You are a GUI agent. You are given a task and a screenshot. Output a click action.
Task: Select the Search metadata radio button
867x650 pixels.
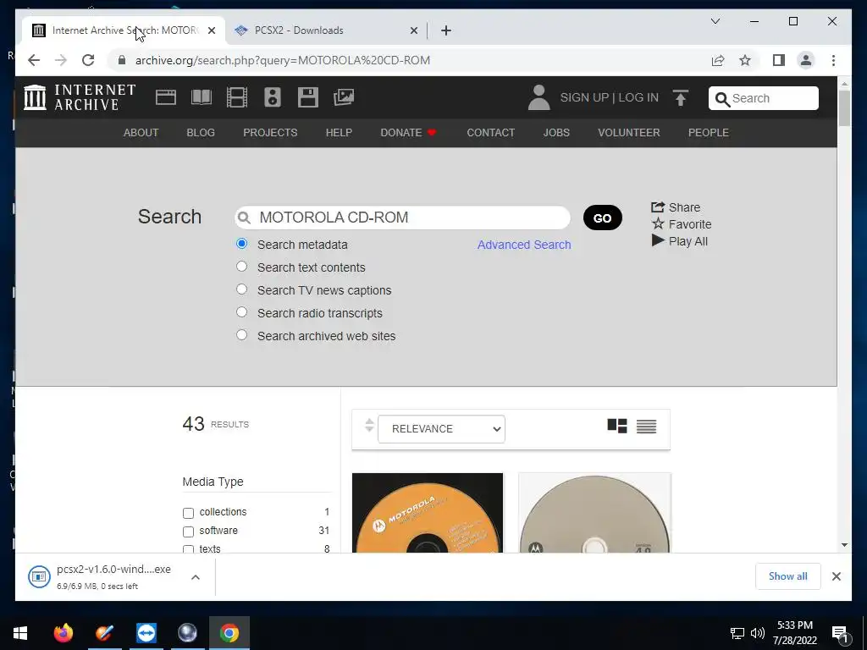click(241, 243)
